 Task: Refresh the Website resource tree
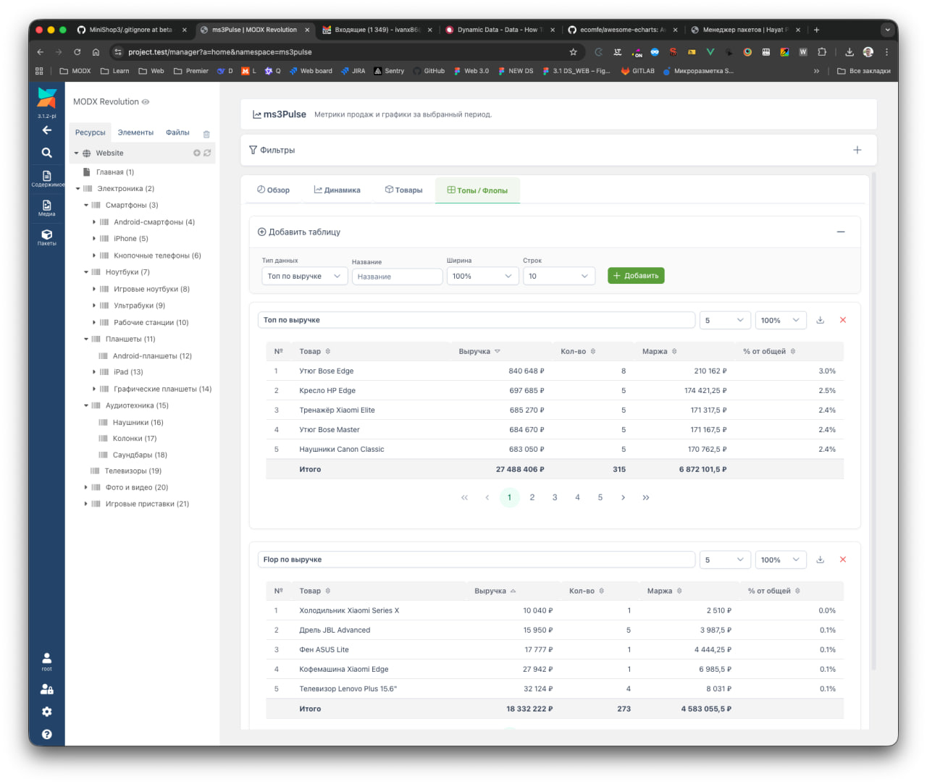click(x=207, y=153)
